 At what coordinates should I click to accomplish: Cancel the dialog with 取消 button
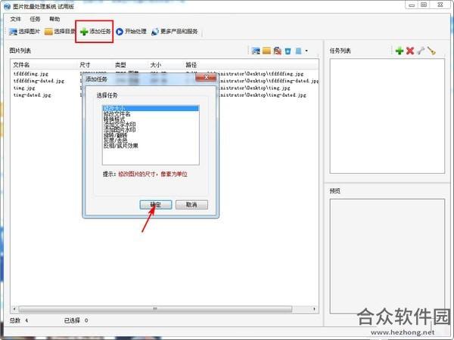click(x=191, y=205)
